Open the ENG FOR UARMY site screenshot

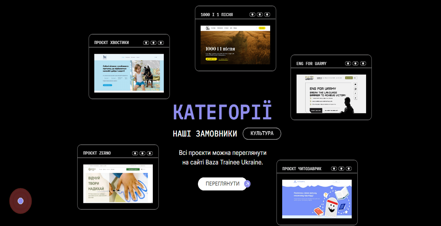(331, 94)
